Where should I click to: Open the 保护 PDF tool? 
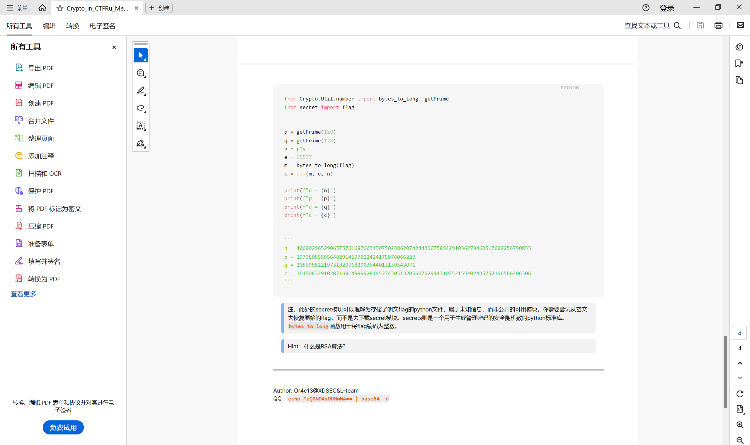pyautogui.click(x=35, y=191)
